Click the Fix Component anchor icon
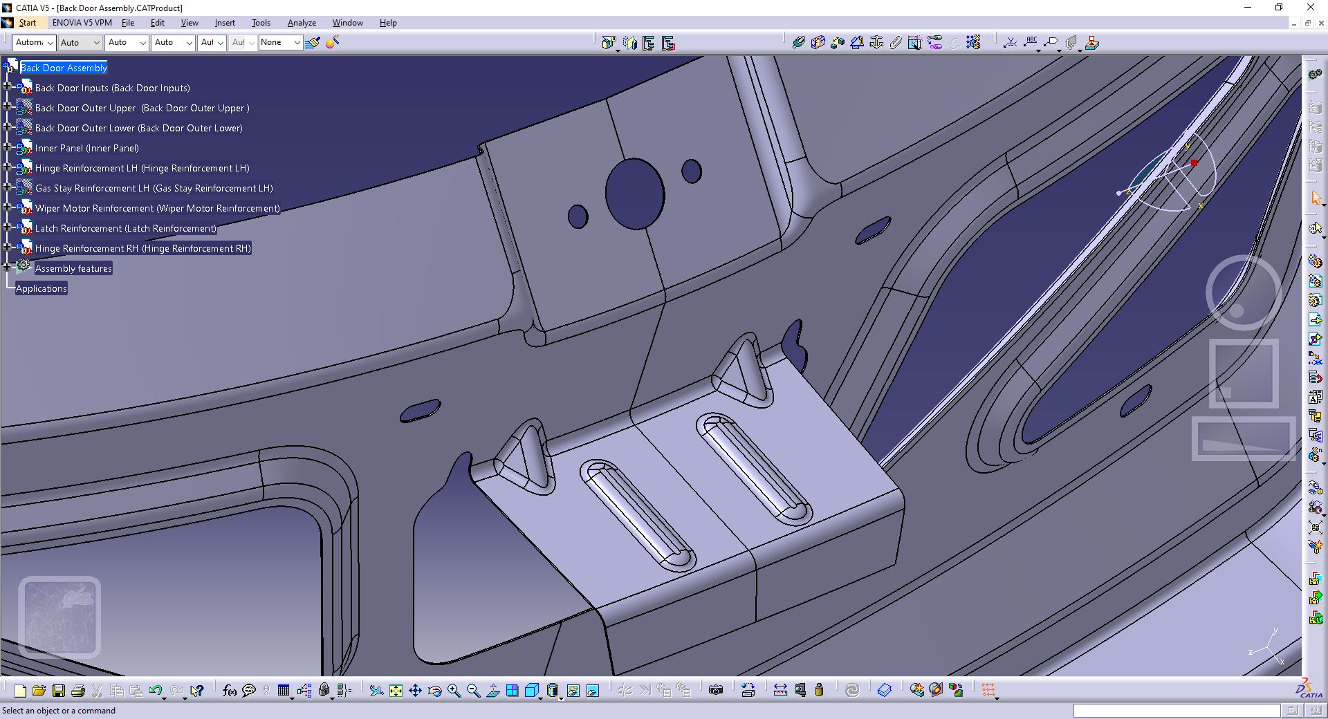 [x=876, y=42]
